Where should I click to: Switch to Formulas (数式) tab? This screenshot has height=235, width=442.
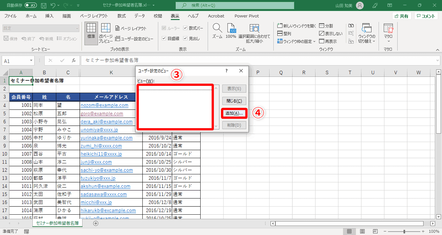(121, 16)
